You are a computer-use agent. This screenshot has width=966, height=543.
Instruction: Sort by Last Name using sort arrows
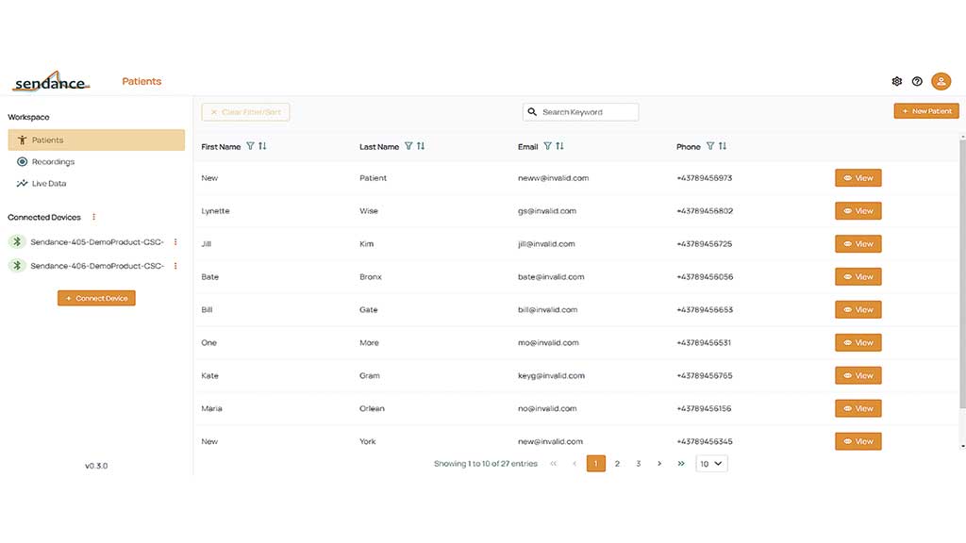421,146
